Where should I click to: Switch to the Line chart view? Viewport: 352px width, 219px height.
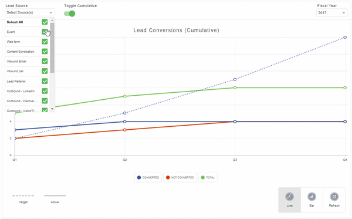[289, 200]
